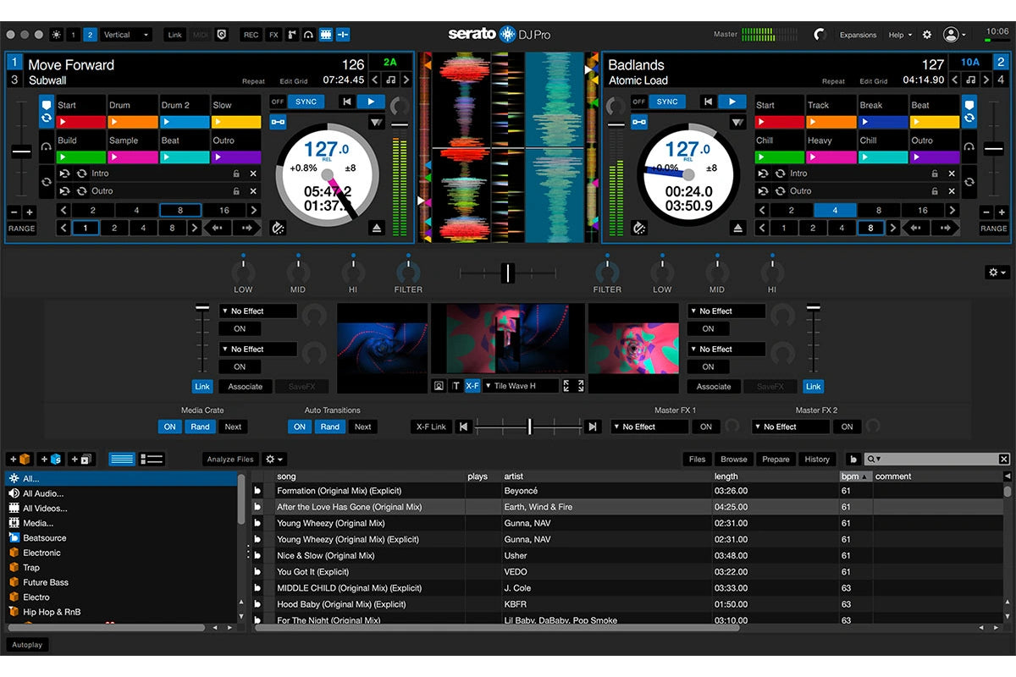Open the REC recording panel
Screen dimensions: 1016x677
250,35
